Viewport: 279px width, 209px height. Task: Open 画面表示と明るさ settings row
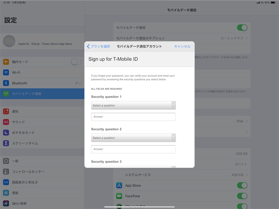pyautogui.click(x=42, y=182)
